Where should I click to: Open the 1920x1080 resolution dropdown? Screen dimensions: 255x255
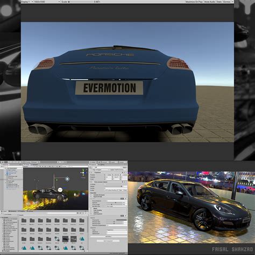47,2
